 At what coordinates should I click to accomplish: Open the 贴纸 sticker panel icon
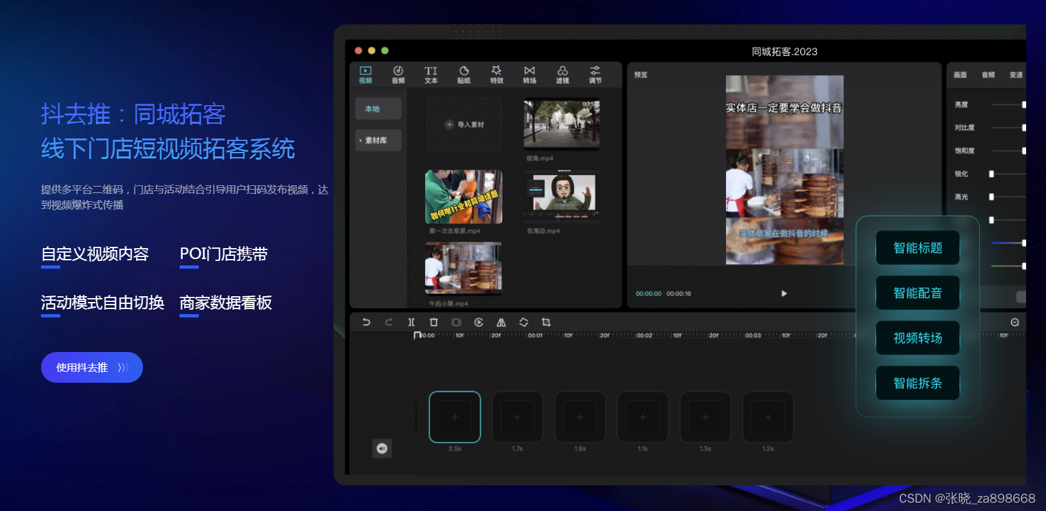(x=464, y=75)
